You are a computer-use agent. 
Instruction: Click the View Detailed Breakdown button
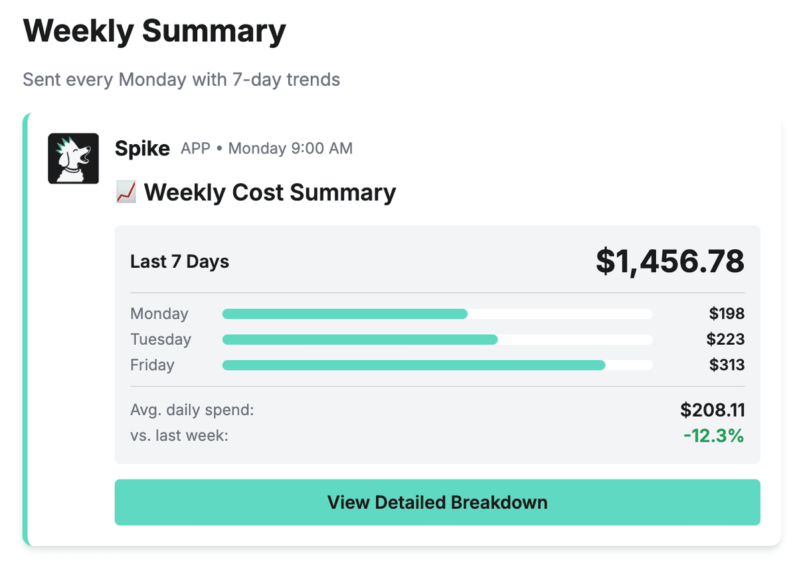pyautogui.click(x=438, y=502)
